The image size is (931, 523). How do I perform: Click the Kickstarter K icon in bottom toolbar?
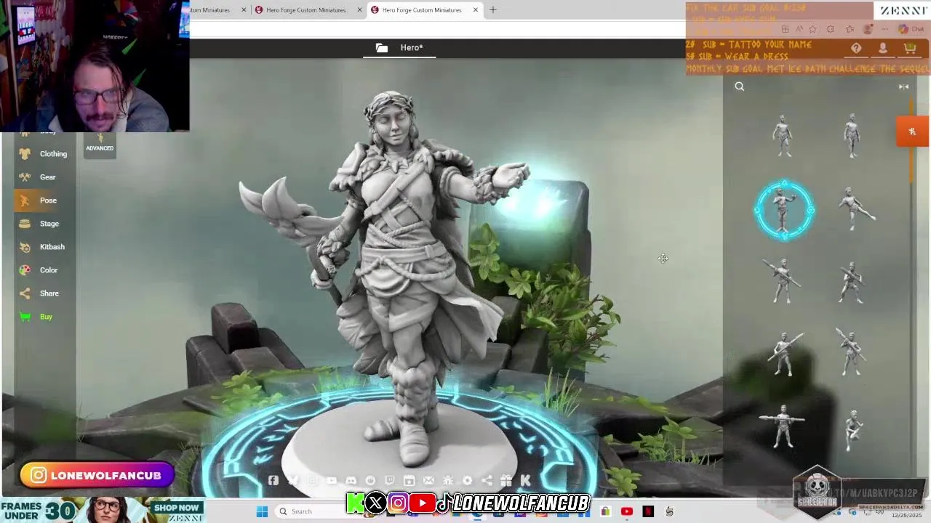click(x=525, y=481)
